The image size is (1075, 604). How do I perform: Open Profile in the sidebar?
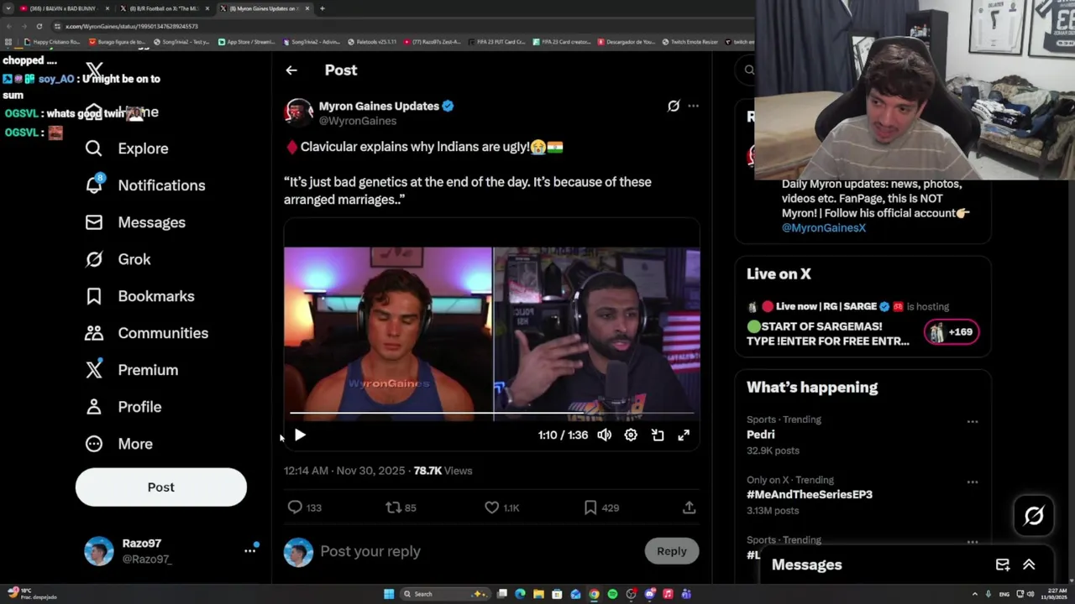click(123, 407)
